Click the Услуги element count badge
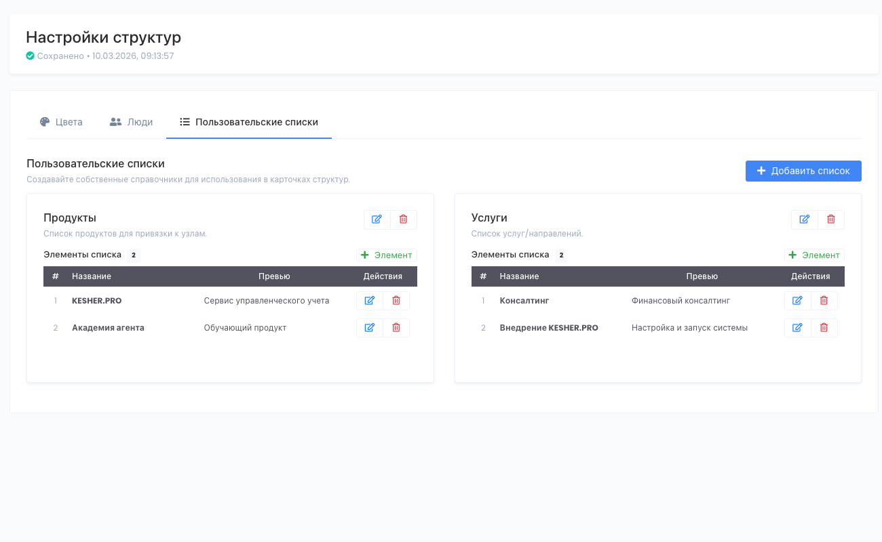The height and width of the screenshot is (542, 882). click(561, 255)
